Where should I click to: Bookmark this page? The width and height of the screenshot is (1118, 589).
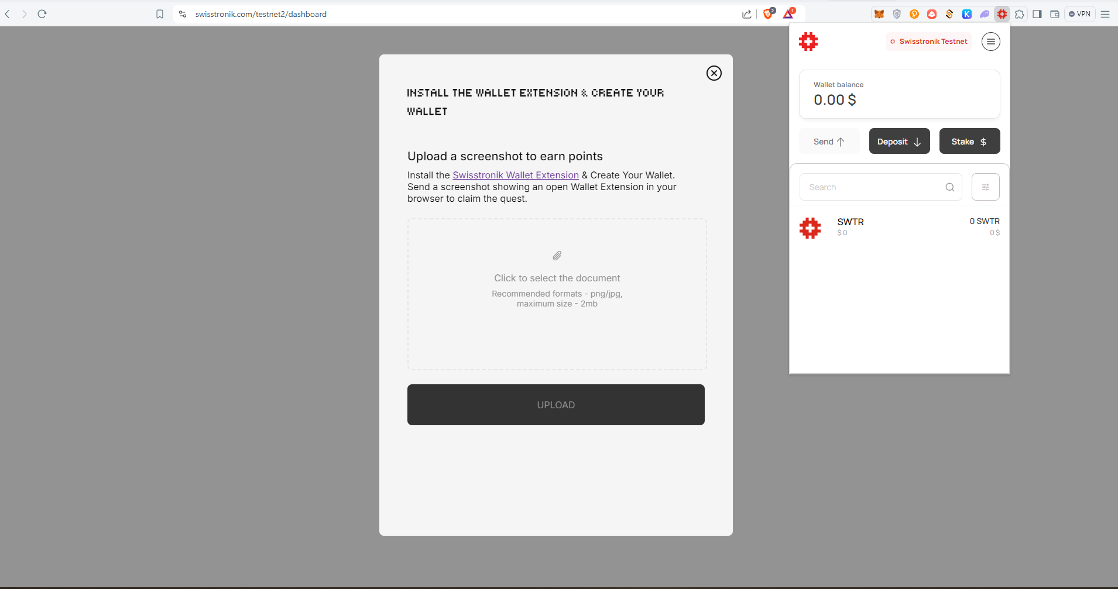[x=160, y=14]
